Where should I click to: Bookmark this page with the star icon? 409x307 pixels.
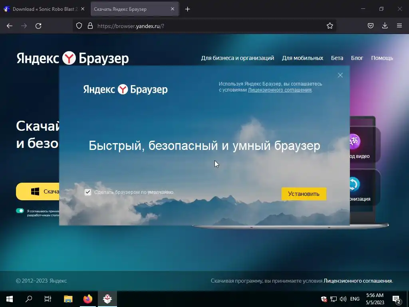(330, 26)
